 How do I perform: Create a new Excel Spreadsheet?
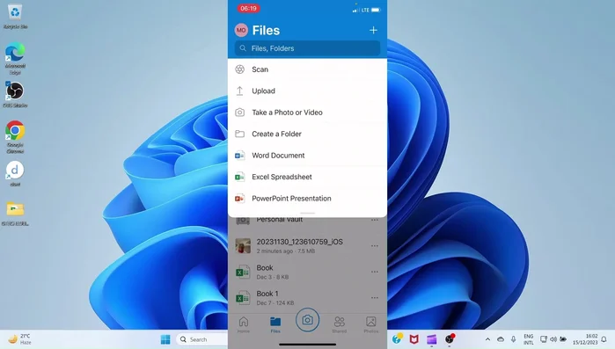[x=308, y=177]
